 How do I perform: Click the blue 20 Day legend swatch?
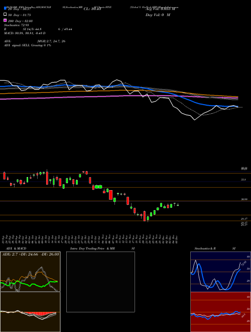point(5,9)
